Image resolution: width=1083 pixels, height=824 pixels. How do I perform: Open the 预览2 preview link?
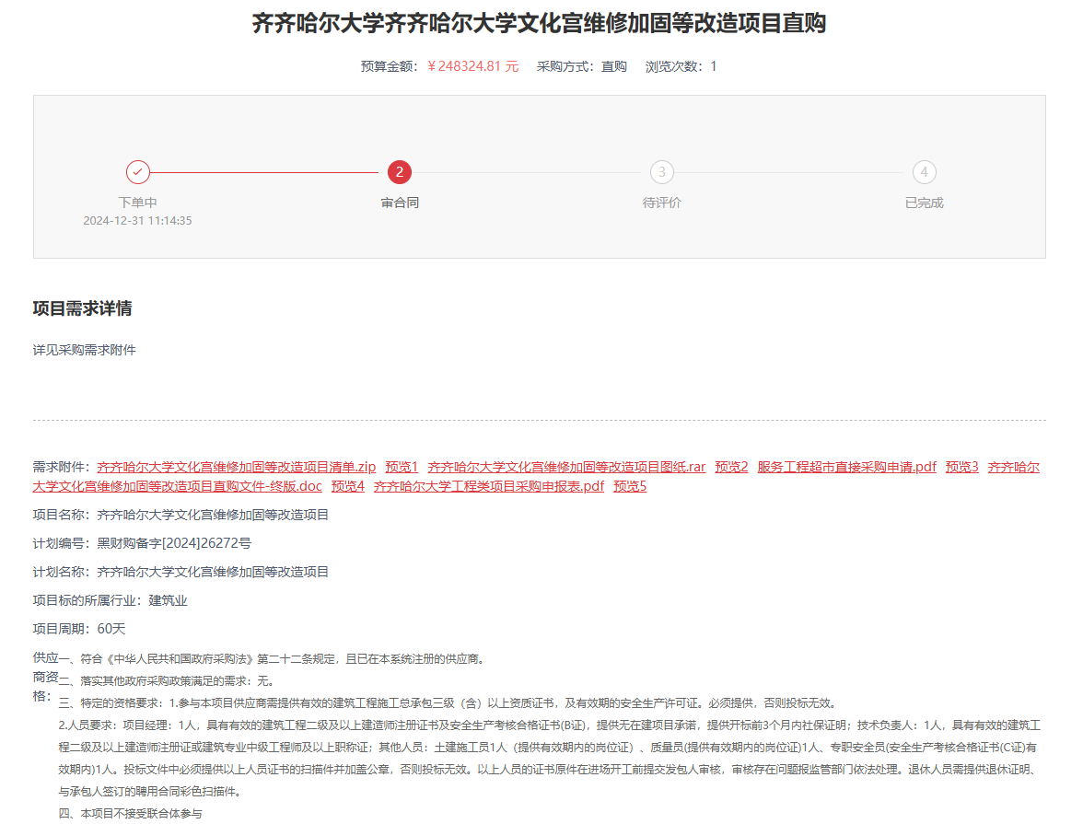click(x=731, y=467)
